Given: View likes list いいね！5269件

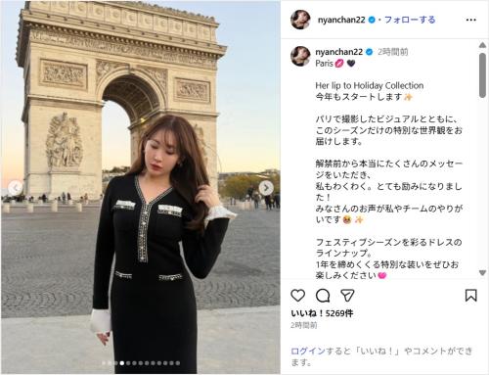Looking at the screenshot, I should tap(322, 313).
